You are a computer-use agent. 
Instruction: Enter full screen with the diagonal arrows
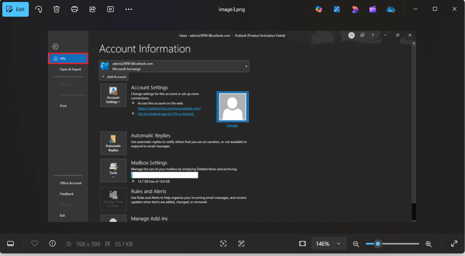(454, 244)
